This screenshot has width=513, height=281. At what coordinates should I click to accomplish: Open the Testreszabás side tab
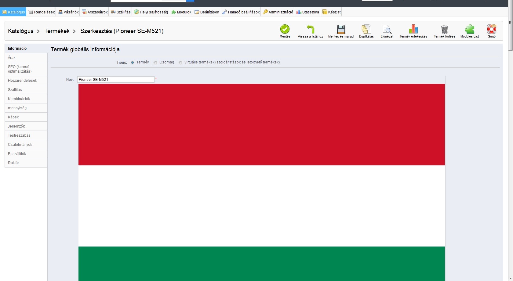(26, 135)
